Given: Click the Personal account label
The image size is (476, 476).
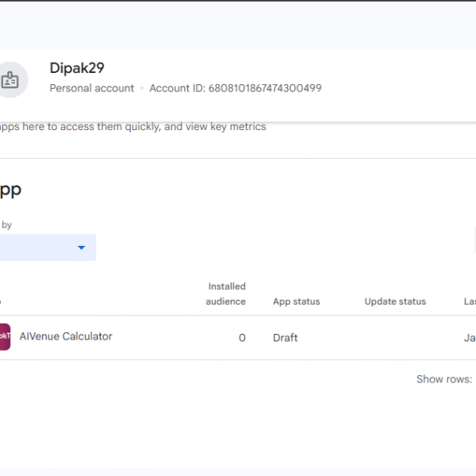Looking at the screenshot, I should click(91, 88).
